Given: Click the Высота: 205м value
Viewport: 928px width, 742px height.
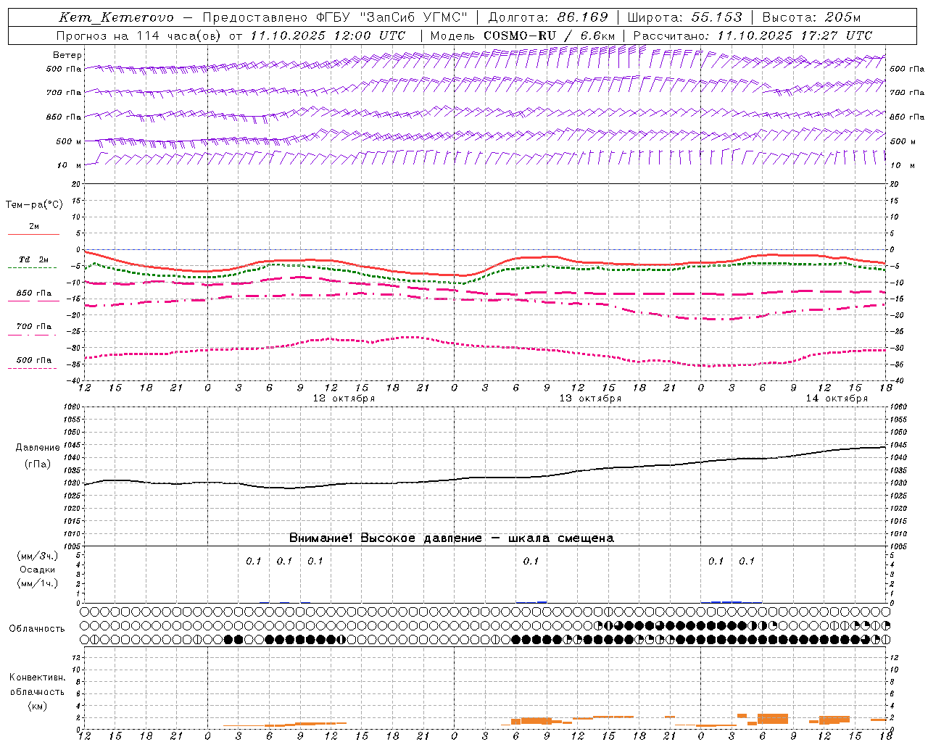Looking at the screenshot, I should pyautogui.click(x=812, y=17).
